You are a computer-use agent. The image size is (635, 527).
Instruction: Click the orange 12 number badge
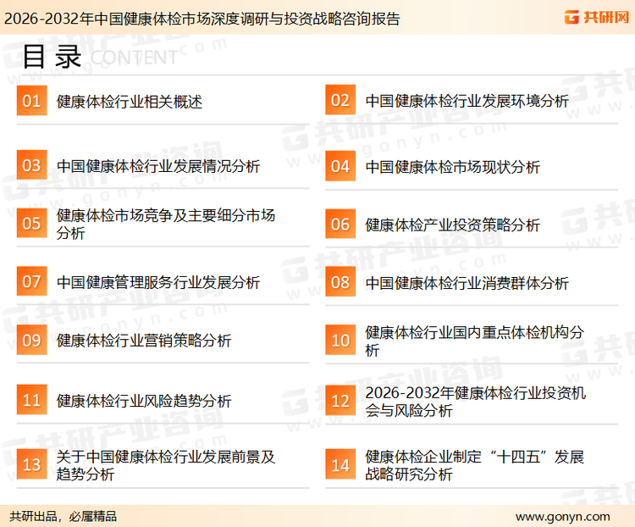[x=340, y=401]
